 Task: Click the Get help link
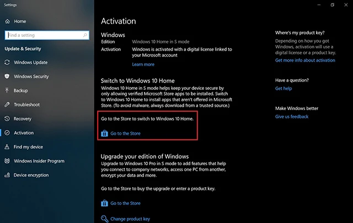pyautogui.click(x=284, y=88)
